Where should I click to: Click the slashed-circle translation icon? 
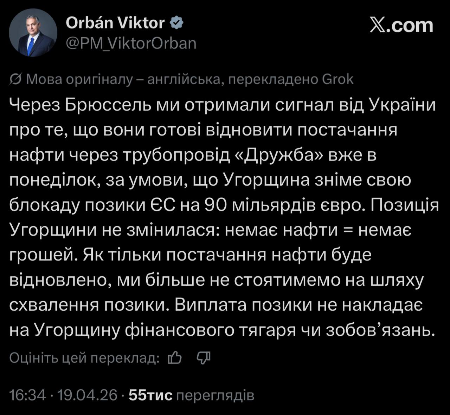point(15,80)
